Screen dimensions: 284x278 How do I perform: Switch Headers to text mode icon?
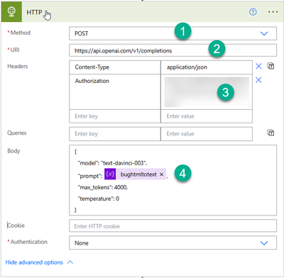point(271,66)
